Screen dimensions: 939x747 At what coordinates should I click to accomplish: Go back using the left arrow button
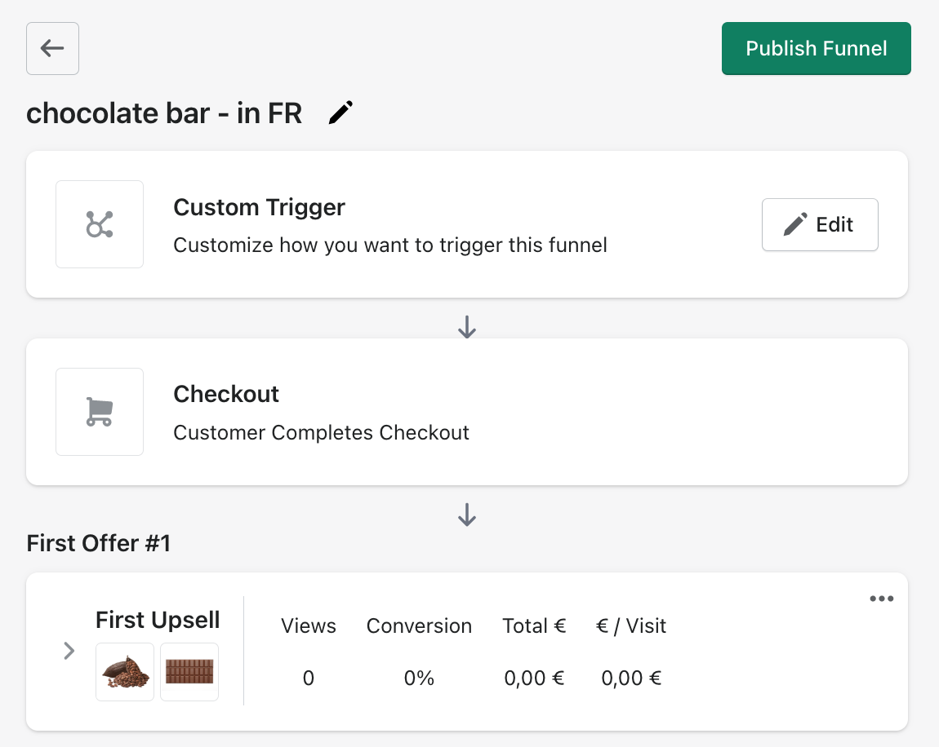53,48
